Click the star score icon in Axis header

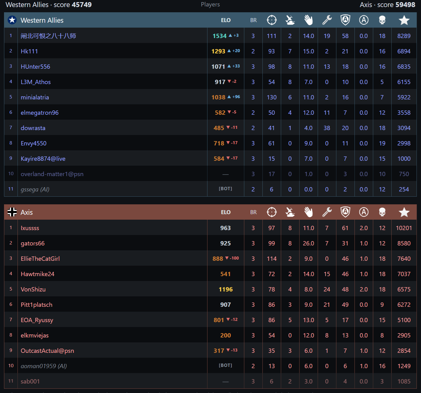404,212
